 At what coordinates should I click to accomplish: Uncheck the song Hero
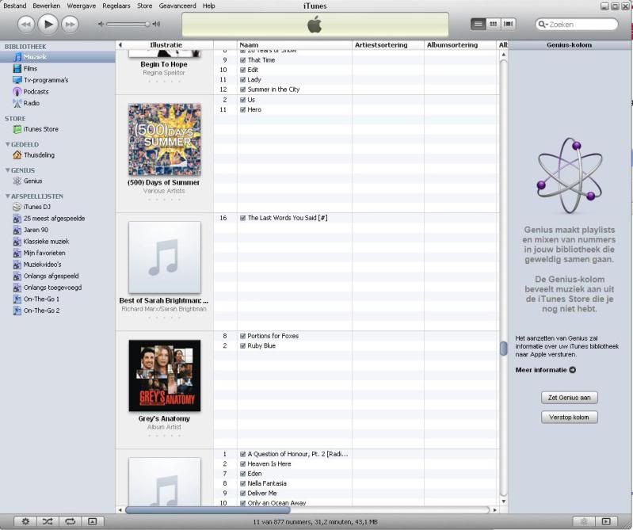pos(242,109)
